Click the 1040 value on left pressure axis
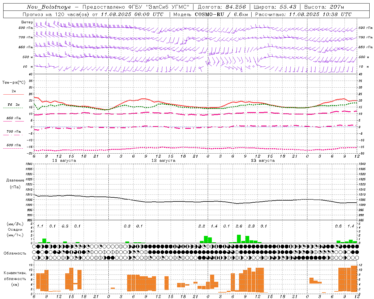374x299 pixels. click(x=30, y=164)
